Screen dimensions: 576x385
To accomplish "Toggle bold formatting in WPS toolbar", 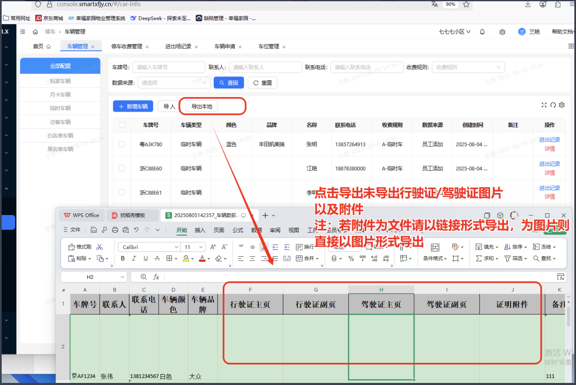I will pos(123,258).
